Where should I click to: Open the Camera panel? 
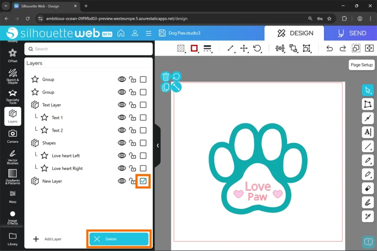[13, 136]
